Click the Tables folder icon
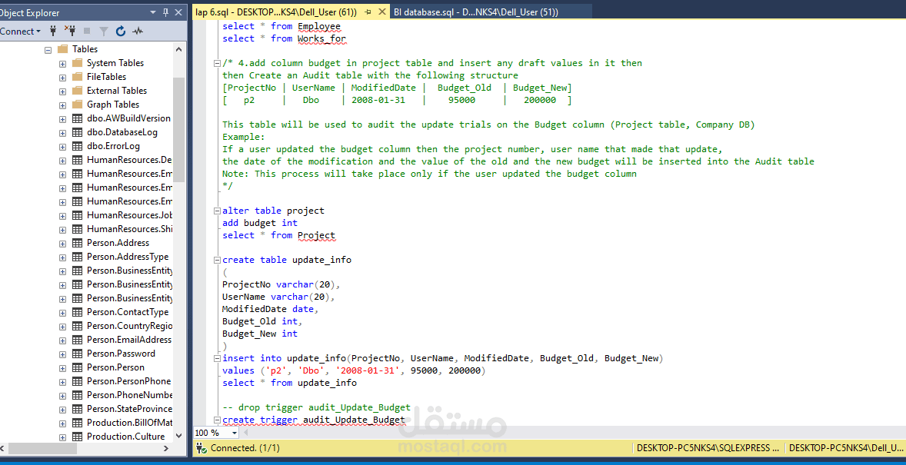 [63, 49]
